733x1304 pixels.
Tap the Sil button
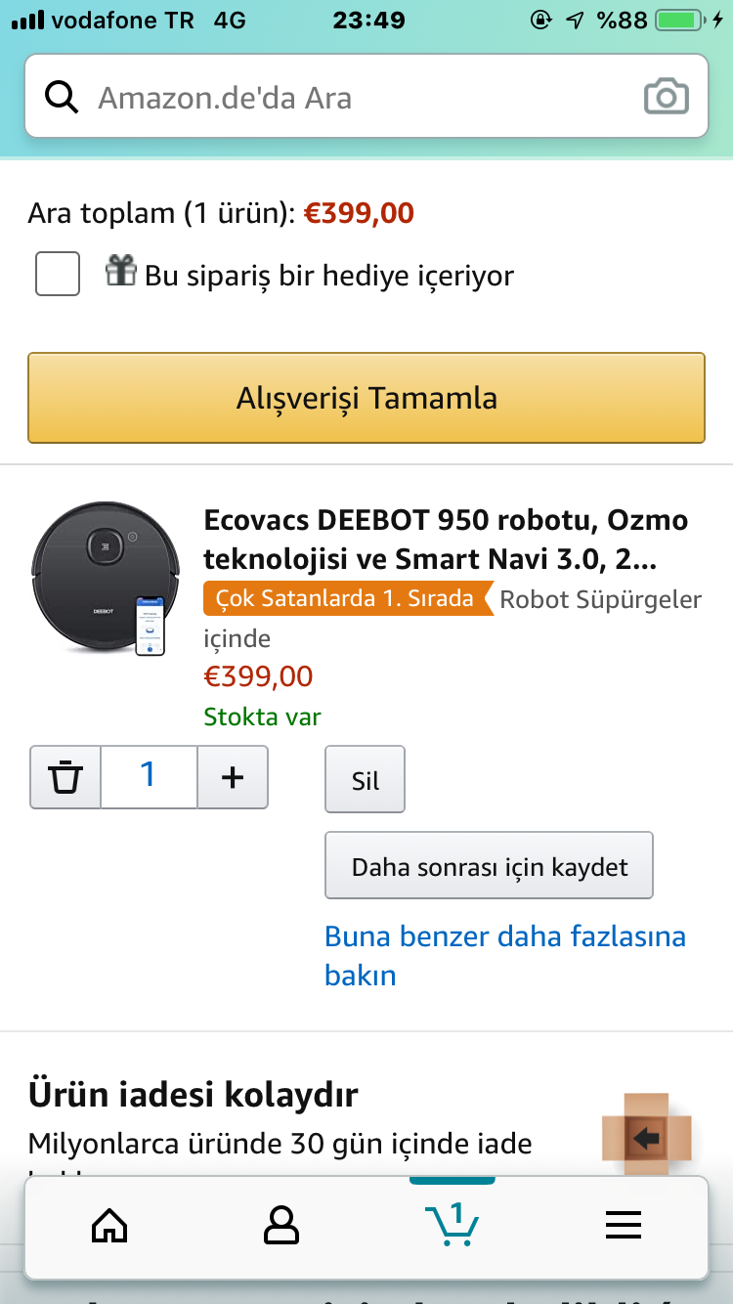click(366, 780)
